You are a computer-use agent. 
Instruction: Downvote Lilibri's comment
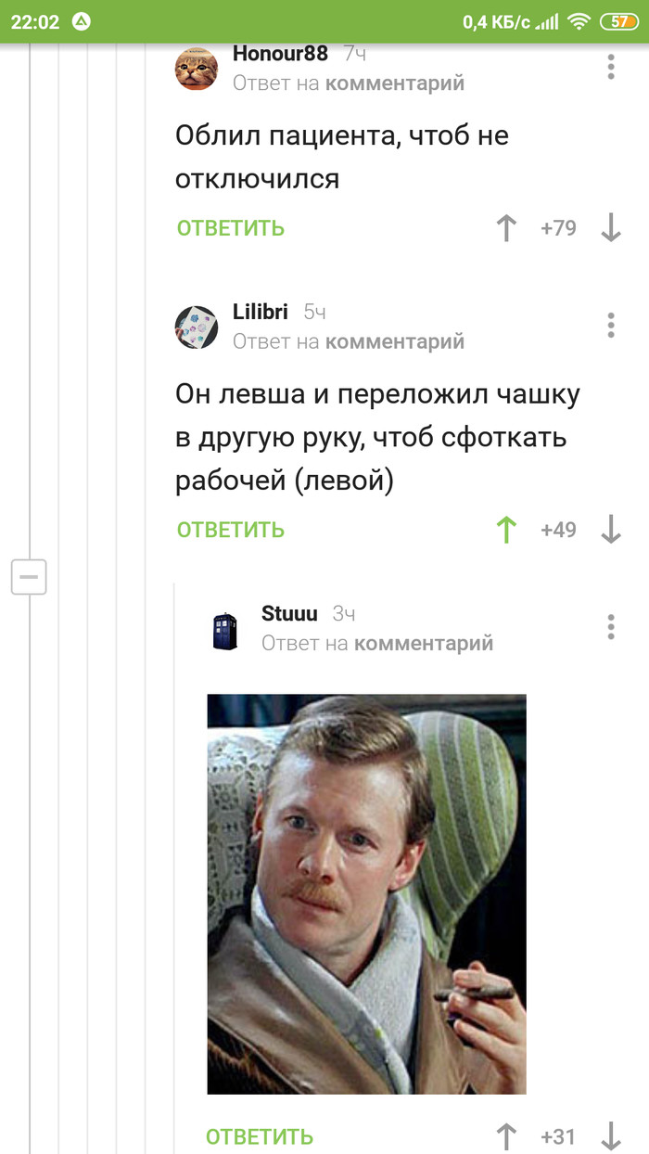coord(611,530)
